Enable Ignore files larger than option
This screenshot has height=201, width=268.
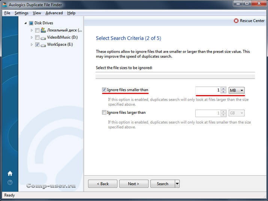(104, 112)
